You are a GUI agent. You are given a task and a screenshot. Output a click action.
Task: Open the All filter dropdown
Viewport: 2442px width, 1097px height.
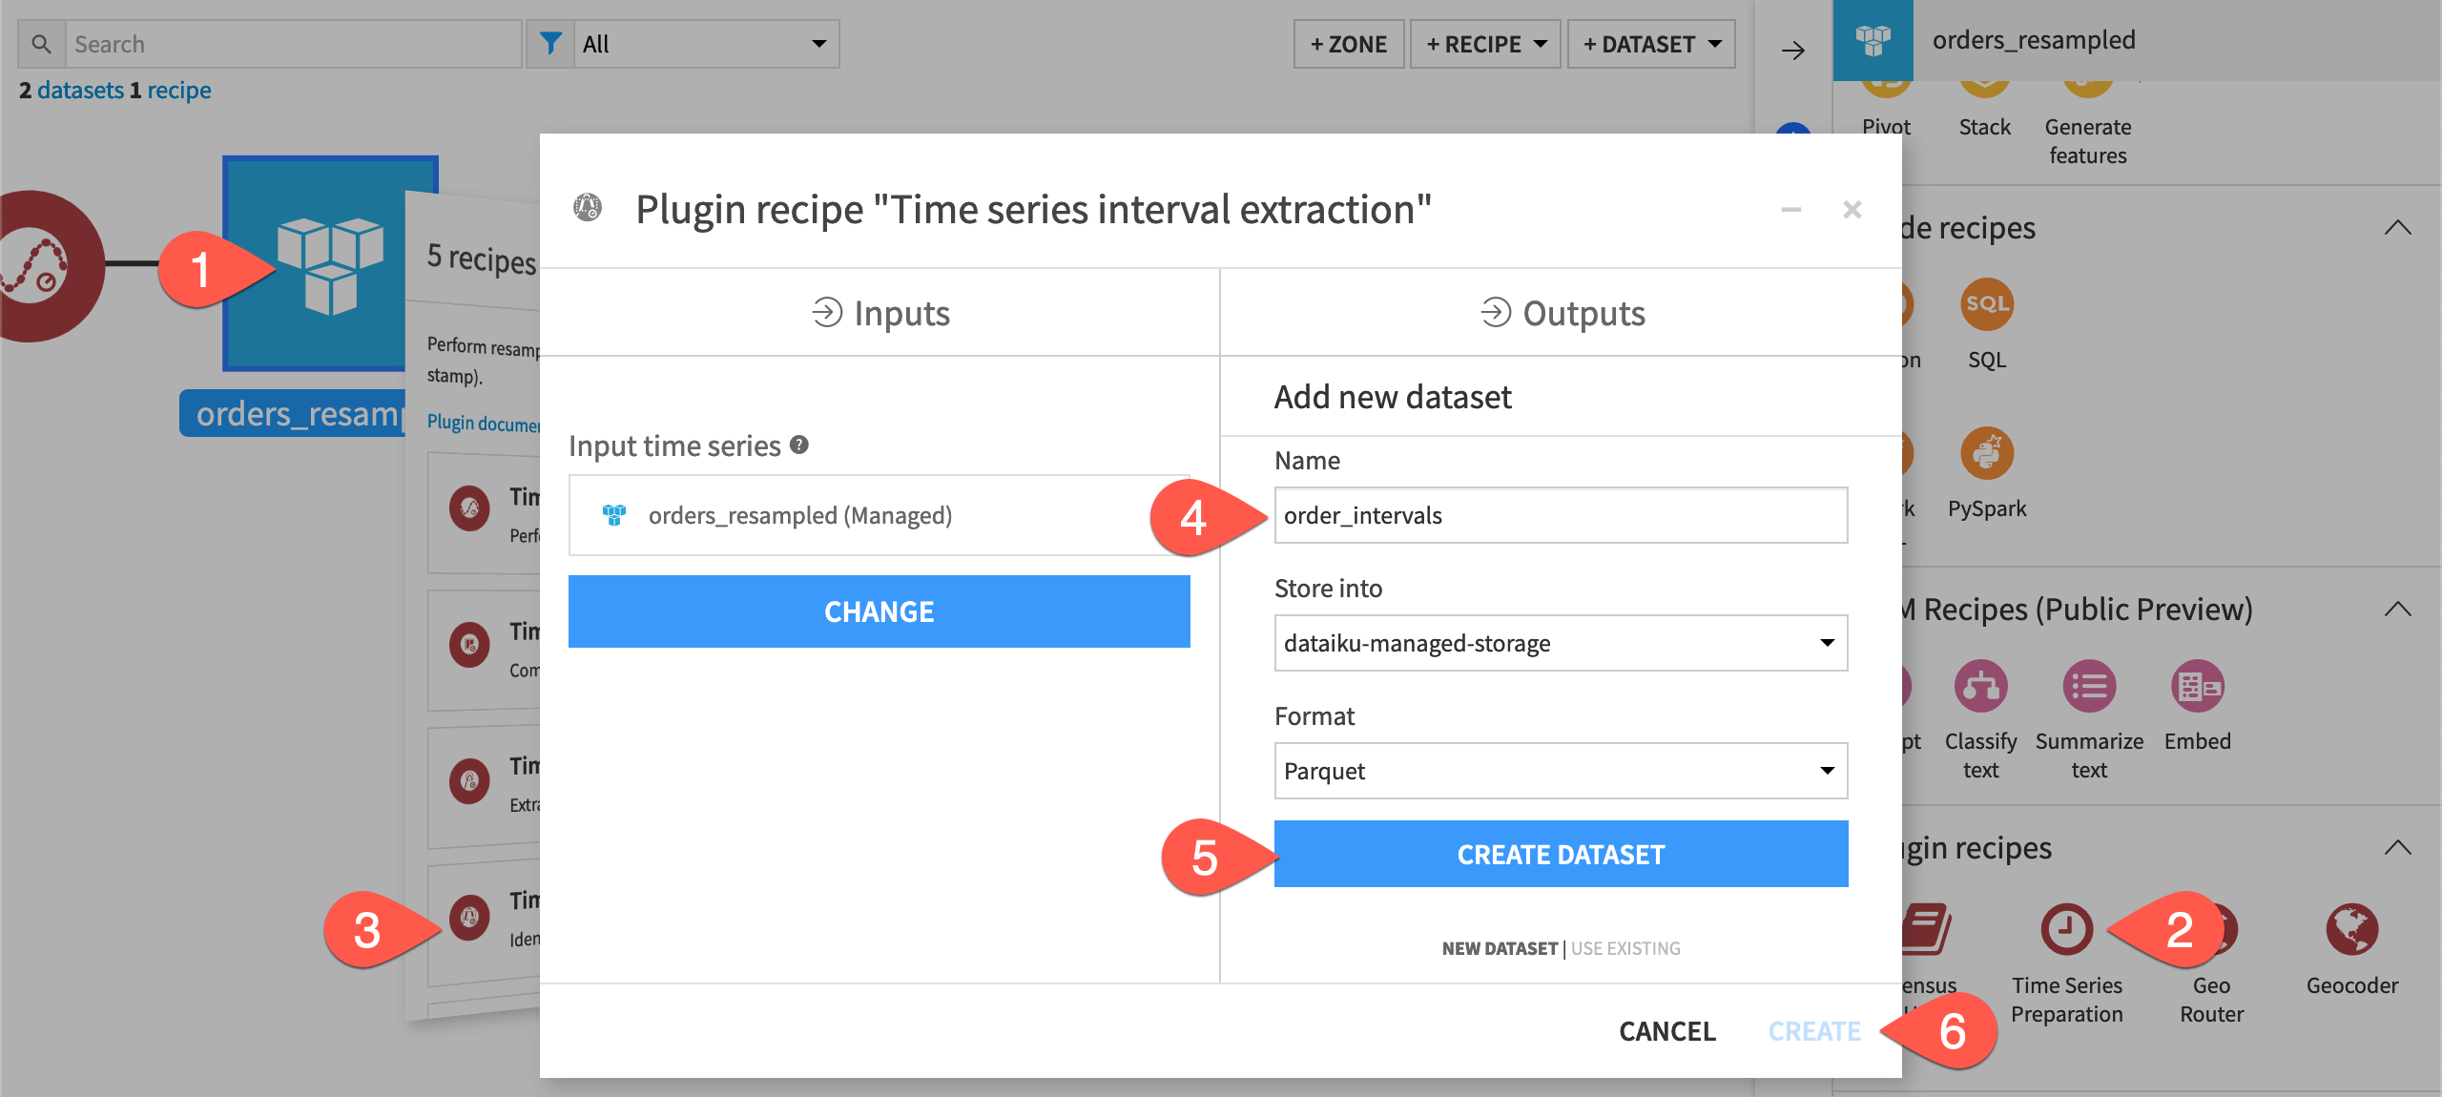(706, 43)
